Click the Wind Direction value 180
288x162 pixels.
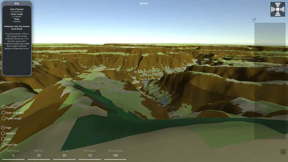pos(115,155)
